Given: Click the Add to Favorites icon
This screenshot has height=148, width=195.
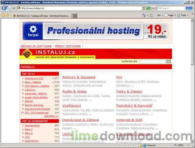Looking at the screenshot, I should [8, 16].
